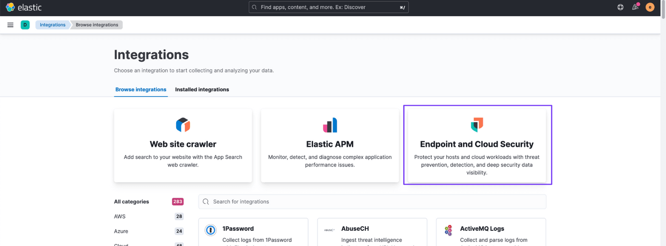
Task: Select All categories filter
Action: pos(131,202)
